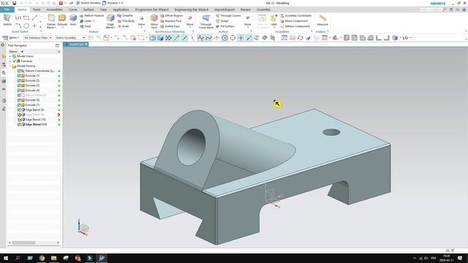Image resolution: width=468 pixels, height=263 pixels.
Task: Click the Assembly Navigator sidebar icon
Action: (x=4, y=56)
